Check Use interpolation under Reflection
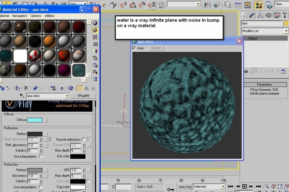 click(41, 156)
